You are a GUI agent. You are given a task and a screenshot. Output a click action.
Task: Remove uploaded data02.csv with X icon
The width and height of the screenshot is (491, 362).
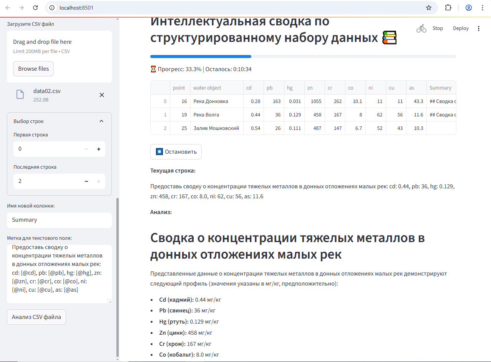tap(102, 95)
